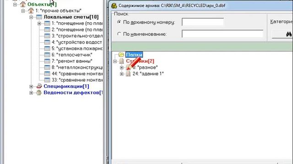Click the Локальные сметы table icon
Image resolution: width=293 pixels, height=164 pixels.
(39, 17)
